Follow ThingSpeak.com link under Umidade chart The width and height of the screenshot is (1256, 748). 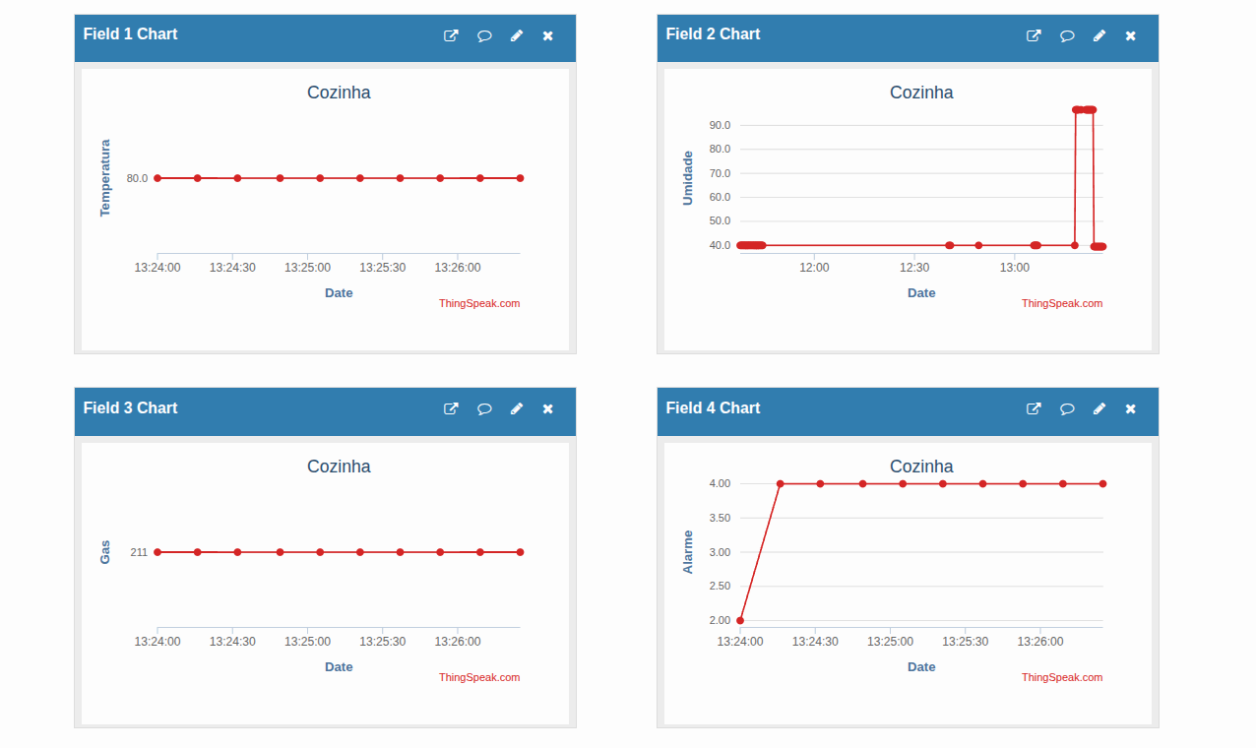[x=1062, y=303]
